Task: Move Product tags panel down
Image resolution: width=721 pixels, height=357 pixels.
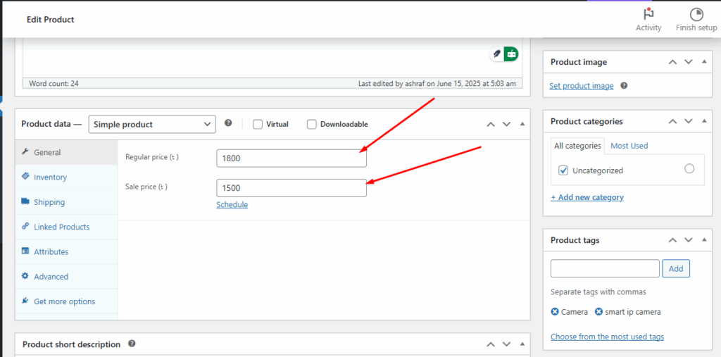Action: (689, 240)
